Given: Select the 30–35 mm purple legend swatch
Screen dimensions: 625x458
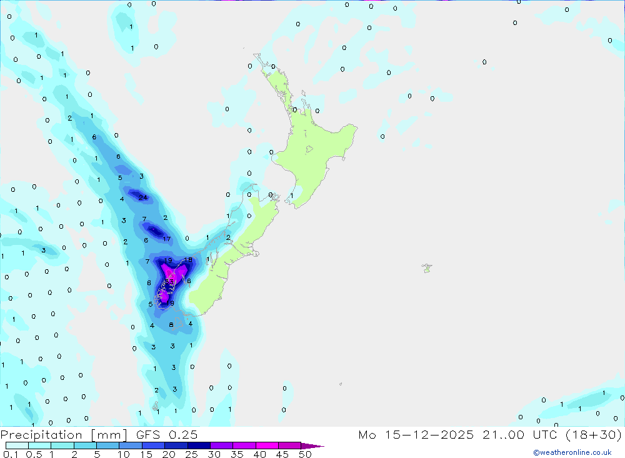Looking at the screenshot, I should (222, 446).
